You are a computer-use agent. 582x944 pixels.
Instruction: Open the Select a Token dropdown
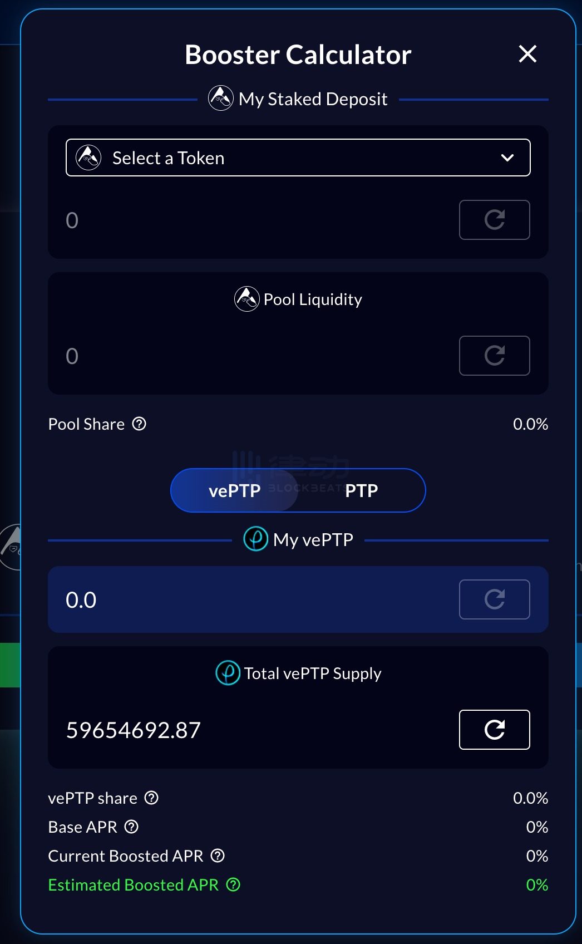coord(298,158)
